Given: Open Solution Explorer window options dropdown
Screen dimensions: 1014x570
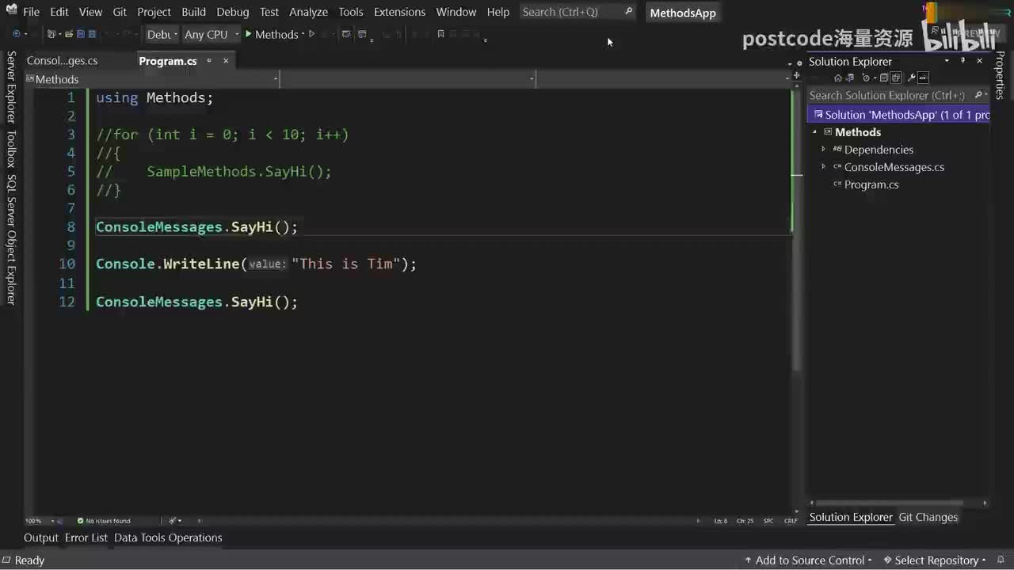Looking at the screenshot, I should pyautogui.click(x=947, y=61).
